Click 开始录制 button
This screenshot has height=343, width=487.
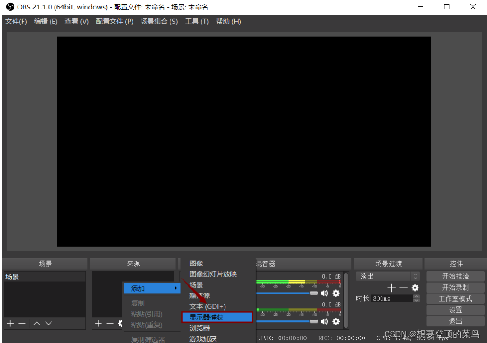[x=455, y=288]
